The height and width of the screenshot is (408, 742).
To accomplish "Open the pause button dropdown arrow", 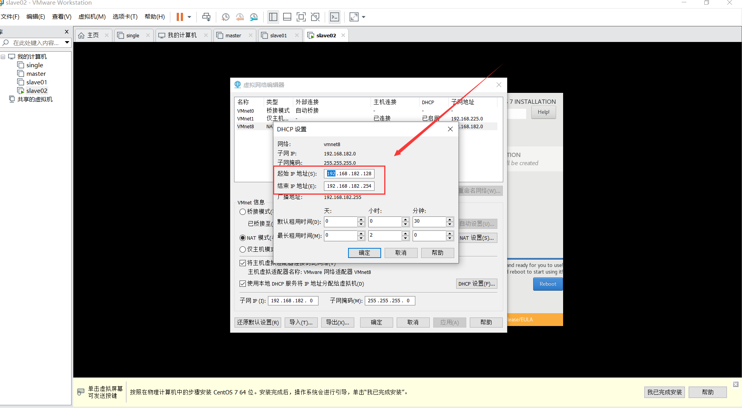I will point(190,17).
